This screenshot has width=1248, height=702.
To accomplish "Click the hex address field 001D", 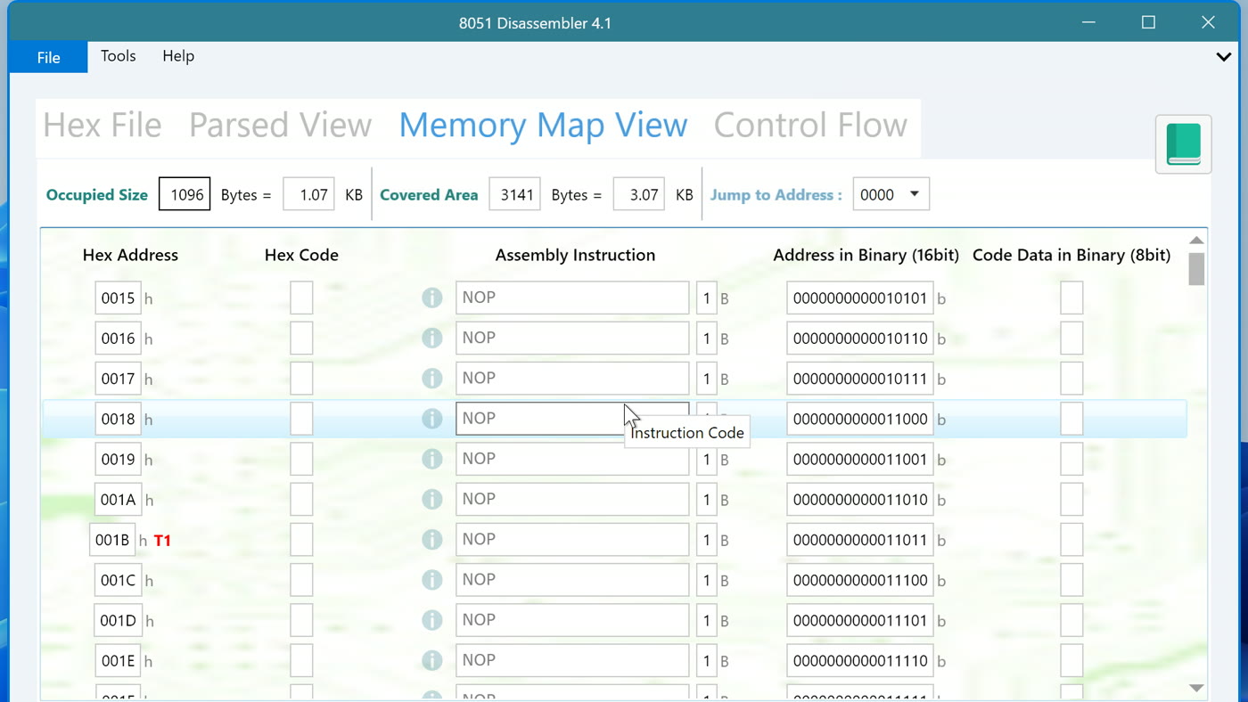I will tap(118, 620).
